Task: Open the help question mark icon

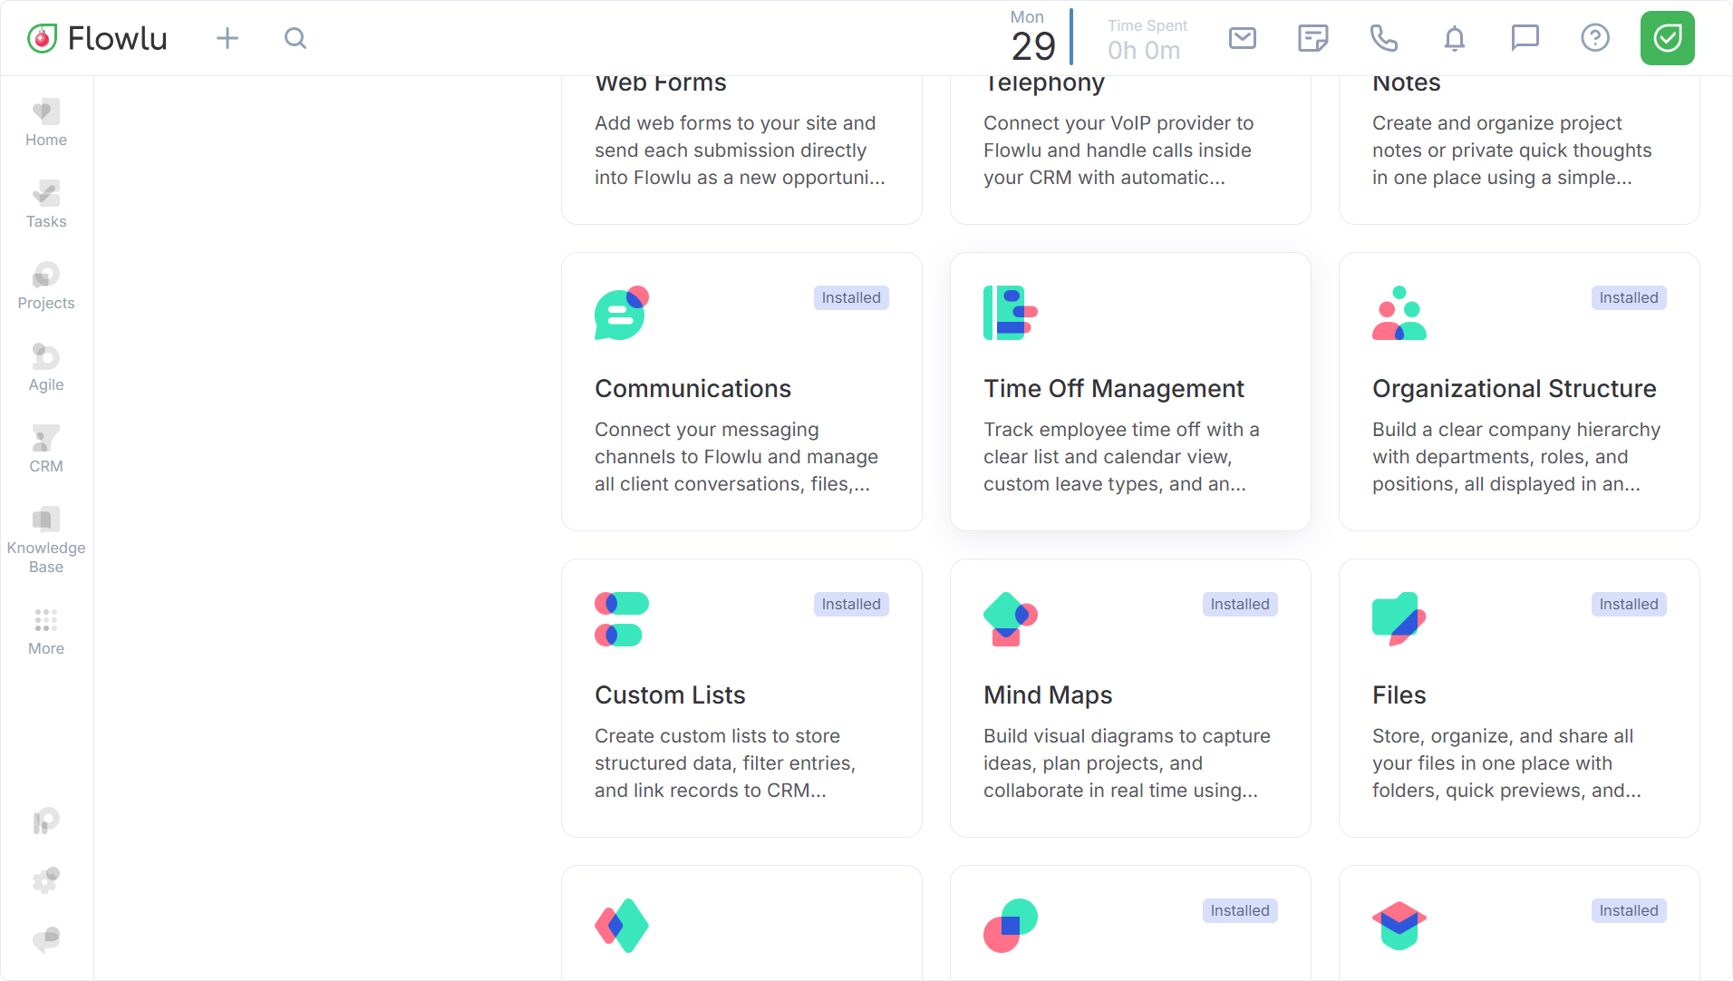Action: pyautogui.click(x=1594, y=38)
